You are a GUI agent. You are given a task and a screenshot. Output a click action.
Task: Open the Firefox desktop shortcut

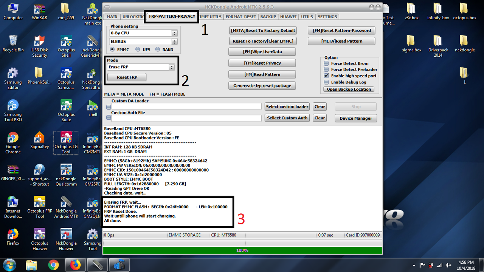[13, 237]
